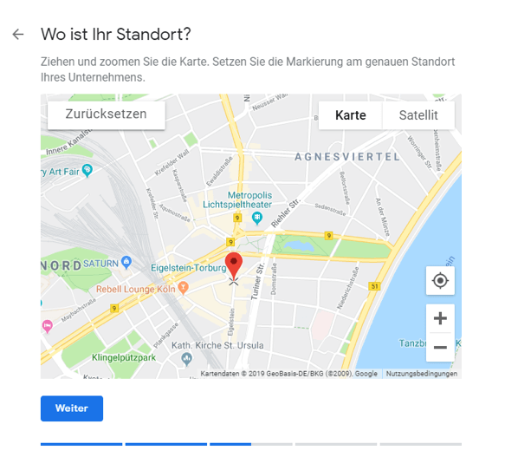Select the Karte map view
Image resolution: width=505 pixels, height=457 pixels.
point(351,115)
